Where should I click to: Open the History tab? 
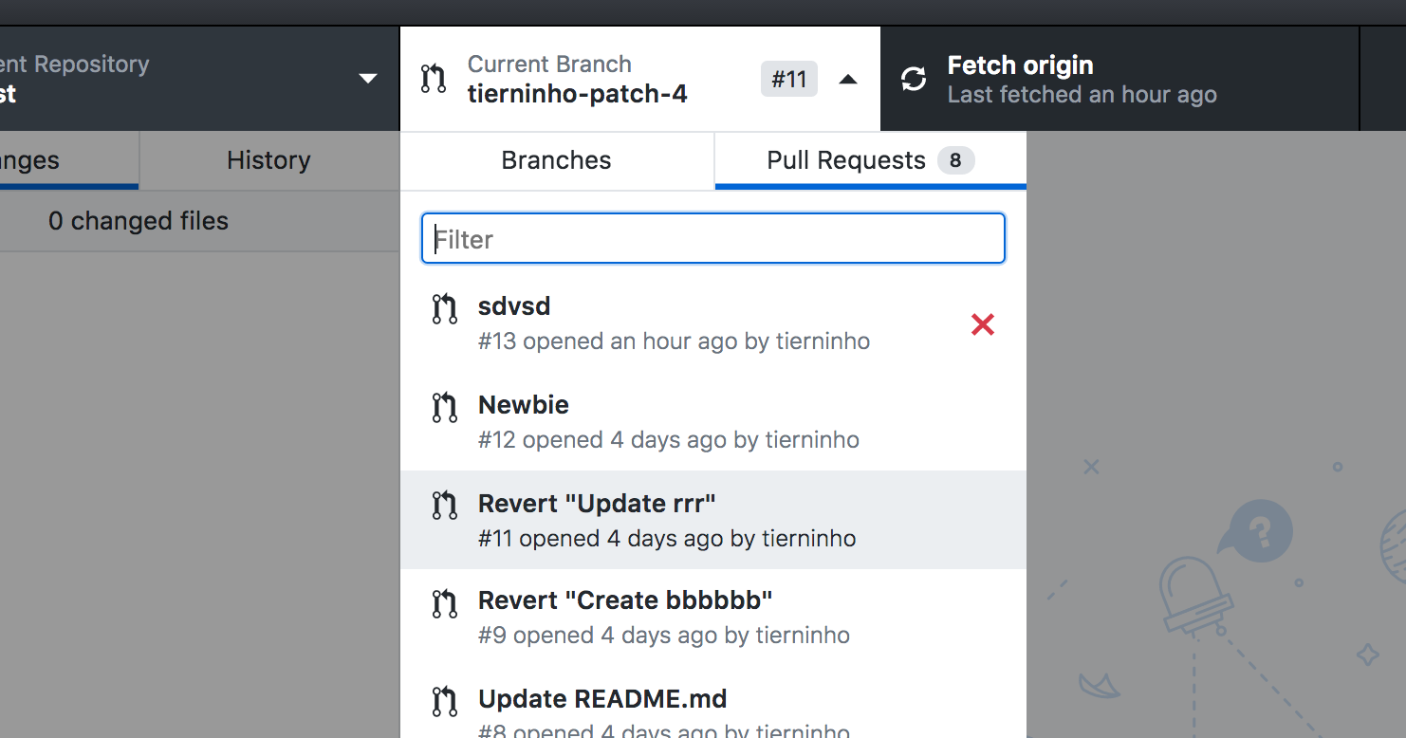pos(268,159)
